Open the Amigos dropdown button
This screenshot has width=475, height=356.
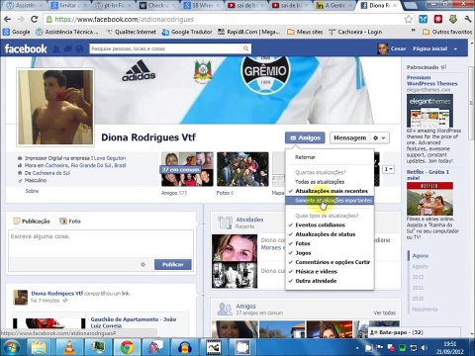tap(305, 137)
